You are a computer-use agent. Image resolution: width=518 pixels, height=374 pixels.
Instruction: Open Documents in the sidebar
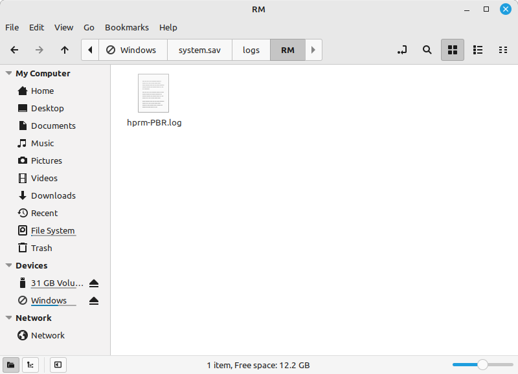(53, 126)
